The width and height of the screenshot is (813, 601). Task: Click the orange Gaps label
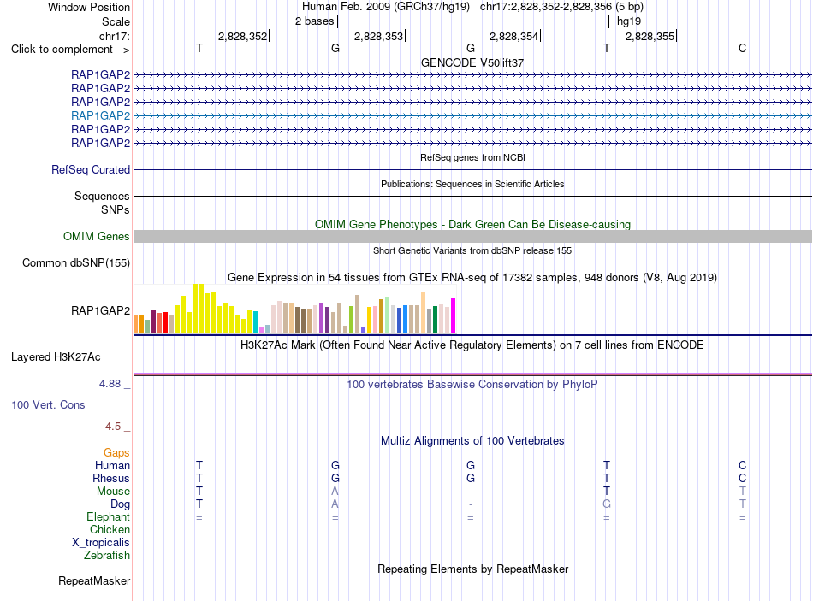coord(116,453)
